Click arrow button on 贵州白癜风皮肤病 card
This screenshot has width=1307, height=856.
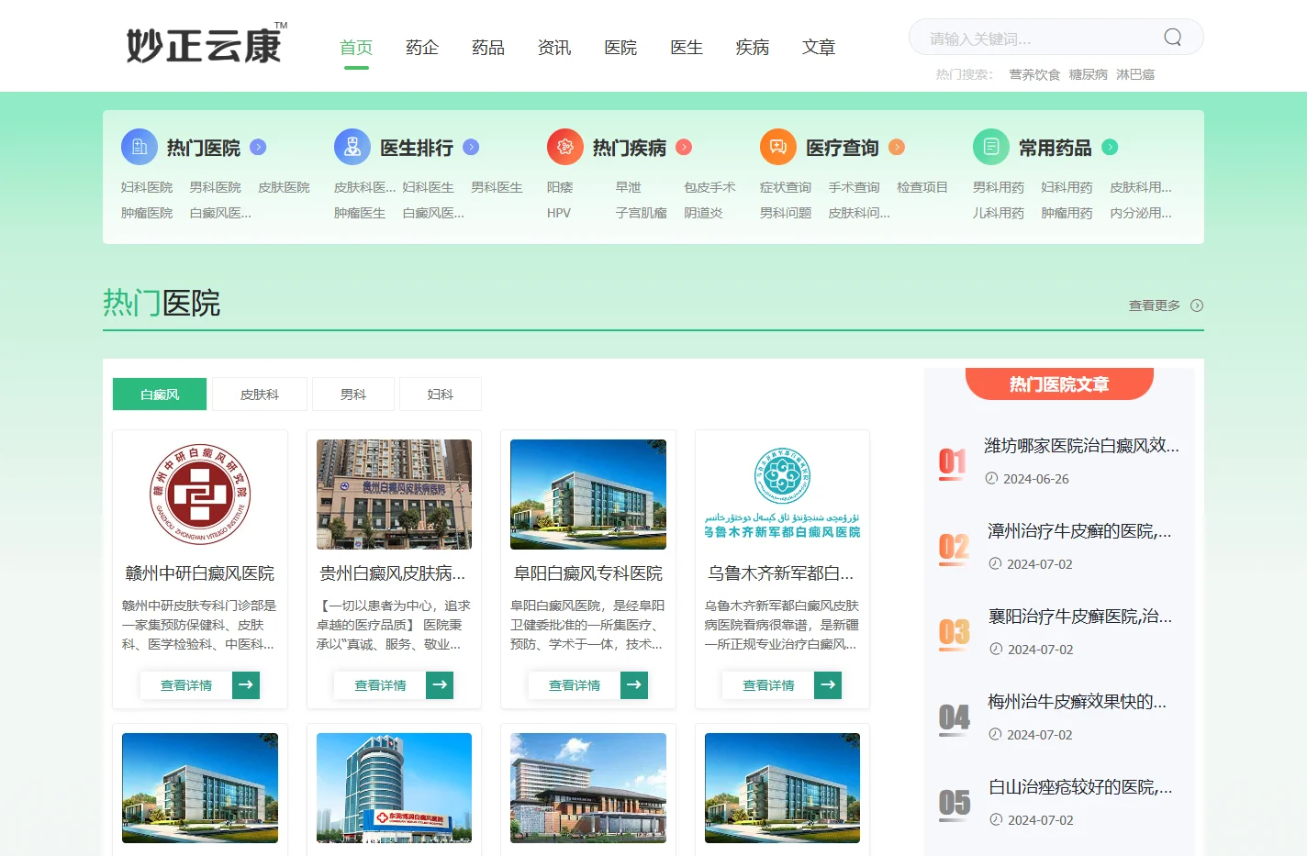coord(440,684)
